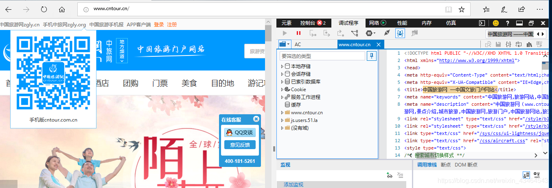Switch to the 内存 DevTools tab
The image size is (552, 188).
427,23
